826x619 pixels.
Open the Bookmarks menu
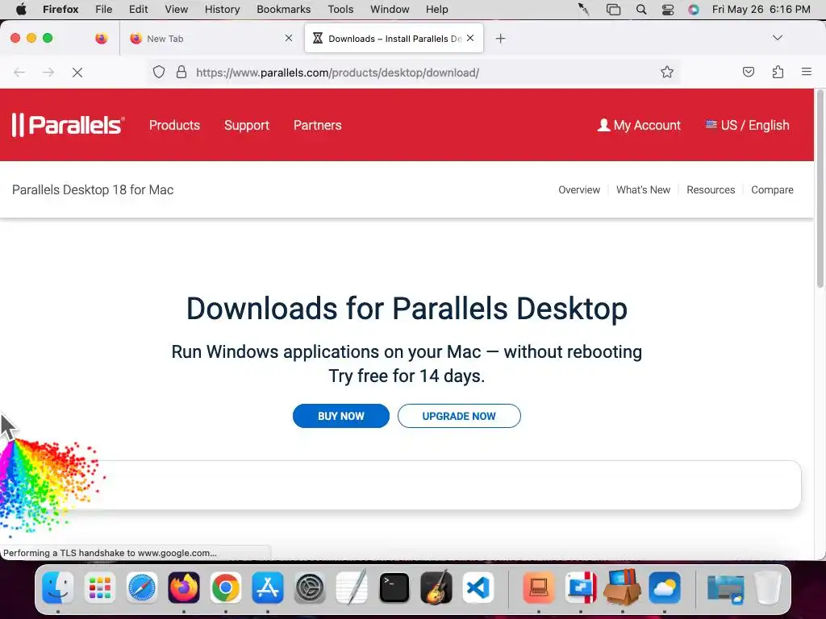[x=284, y=10]
